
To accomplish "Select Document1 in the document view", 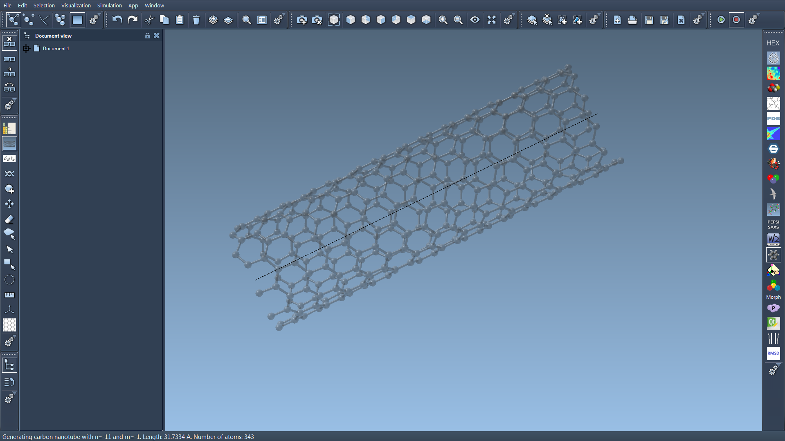I will tap(56, 49).
